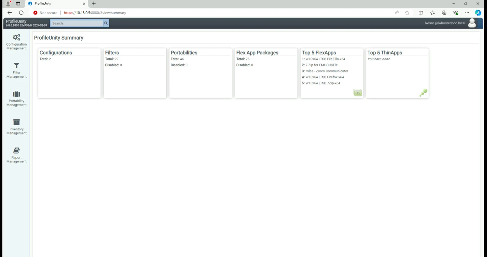Click the ProfileUnity Summary heading
This screenshot has width=487, height=257.
(x=59, y=38)
